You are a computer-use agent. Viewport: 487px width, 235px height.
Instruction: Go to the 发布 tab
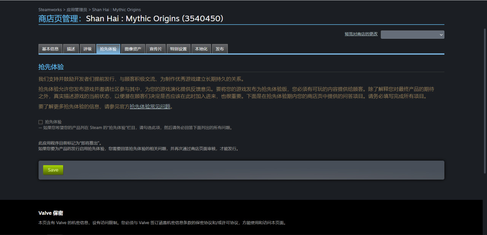pyautogui.click(x=220, y=49)
